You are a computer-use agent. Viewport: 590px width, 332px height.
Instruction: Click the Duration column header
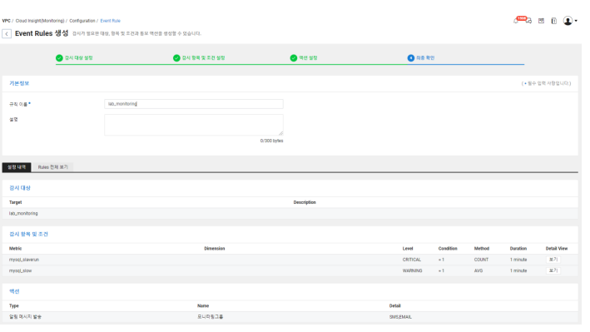tap(518, 249)
